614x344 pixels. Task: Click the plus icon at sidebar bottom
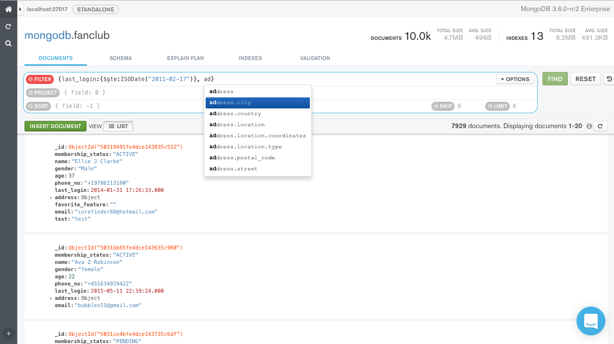click(x=8, y=333)
